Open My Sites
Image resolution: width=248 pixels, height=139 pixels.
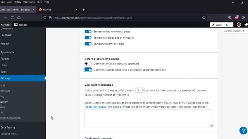pyautogui.click(x=5, y=25)
